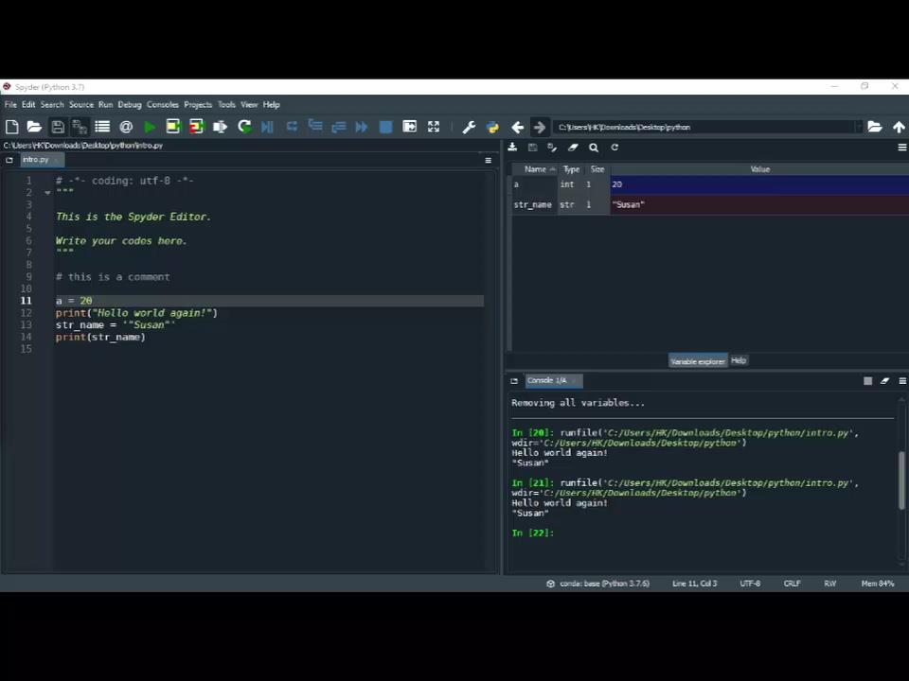Click the Search variables magnifier icon

(x=594, y=148)
